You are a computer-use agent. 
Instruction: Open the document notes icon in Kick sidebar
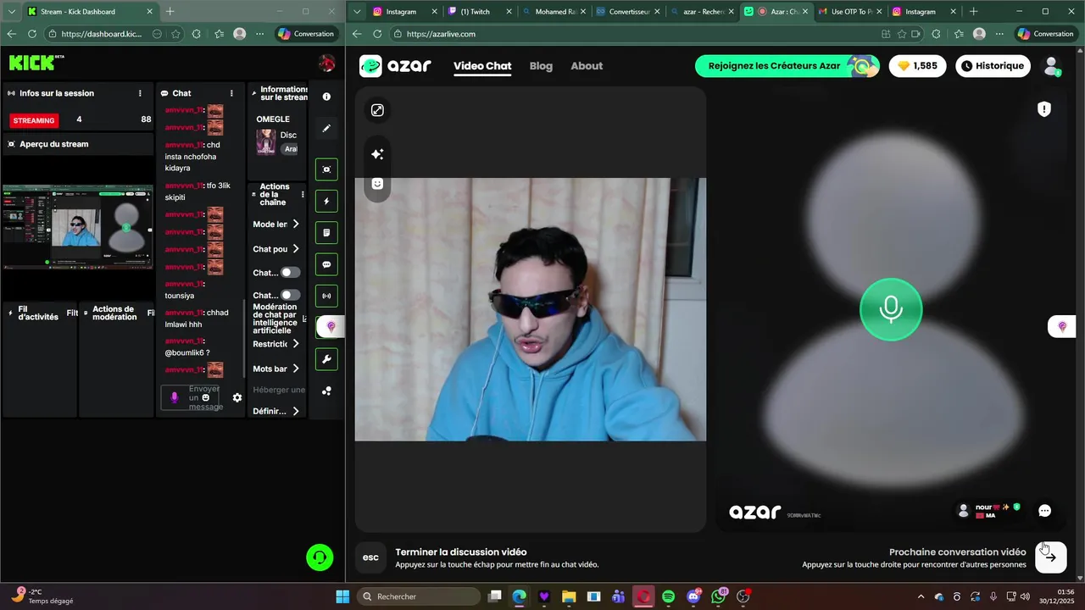click(326, 233)
